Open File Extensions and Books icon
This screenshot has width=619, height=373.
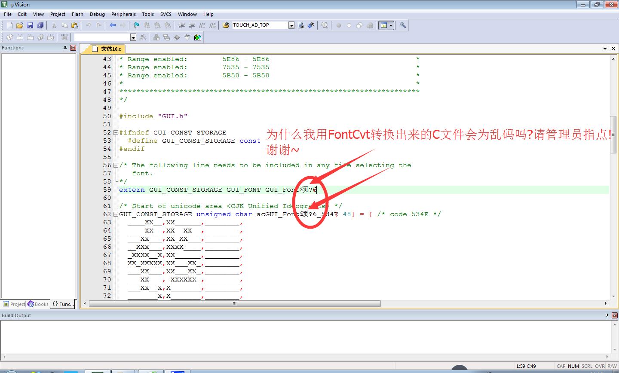(156, 37)
